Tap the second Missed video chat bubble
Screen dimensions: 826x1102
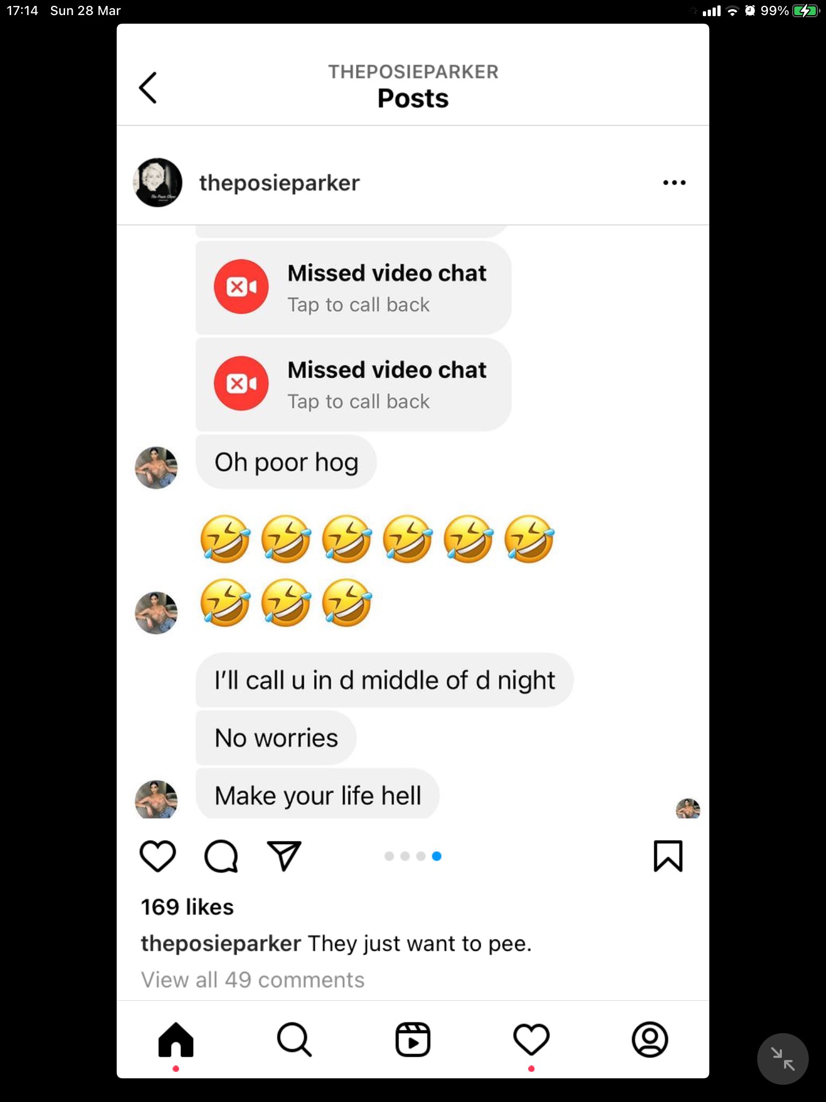[x=353, y=385]
